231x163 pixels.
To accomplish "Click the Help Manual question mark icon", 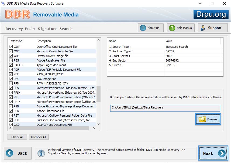I will point(172,28).
